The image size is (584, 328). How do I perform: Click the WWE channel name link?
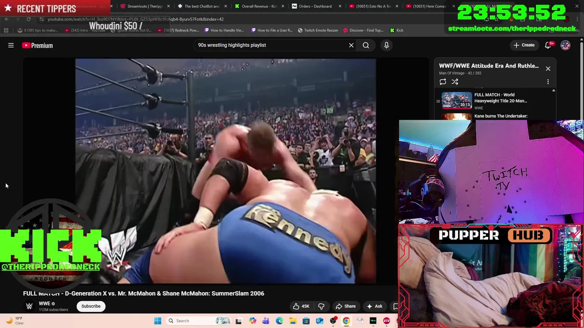44,303
